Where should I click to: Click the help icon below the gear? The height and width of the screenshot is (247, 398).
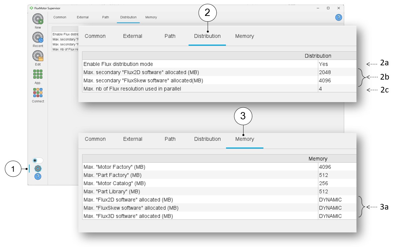[38, 176]
